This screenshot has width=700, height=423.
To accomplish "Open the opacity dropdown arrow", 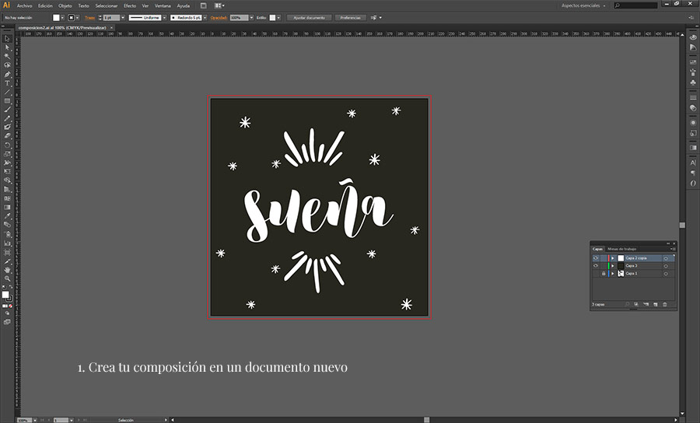I will tap(251, 18).
